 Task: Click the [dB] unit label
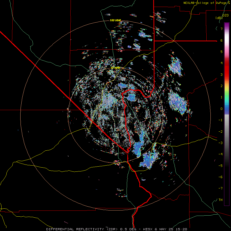219,18
